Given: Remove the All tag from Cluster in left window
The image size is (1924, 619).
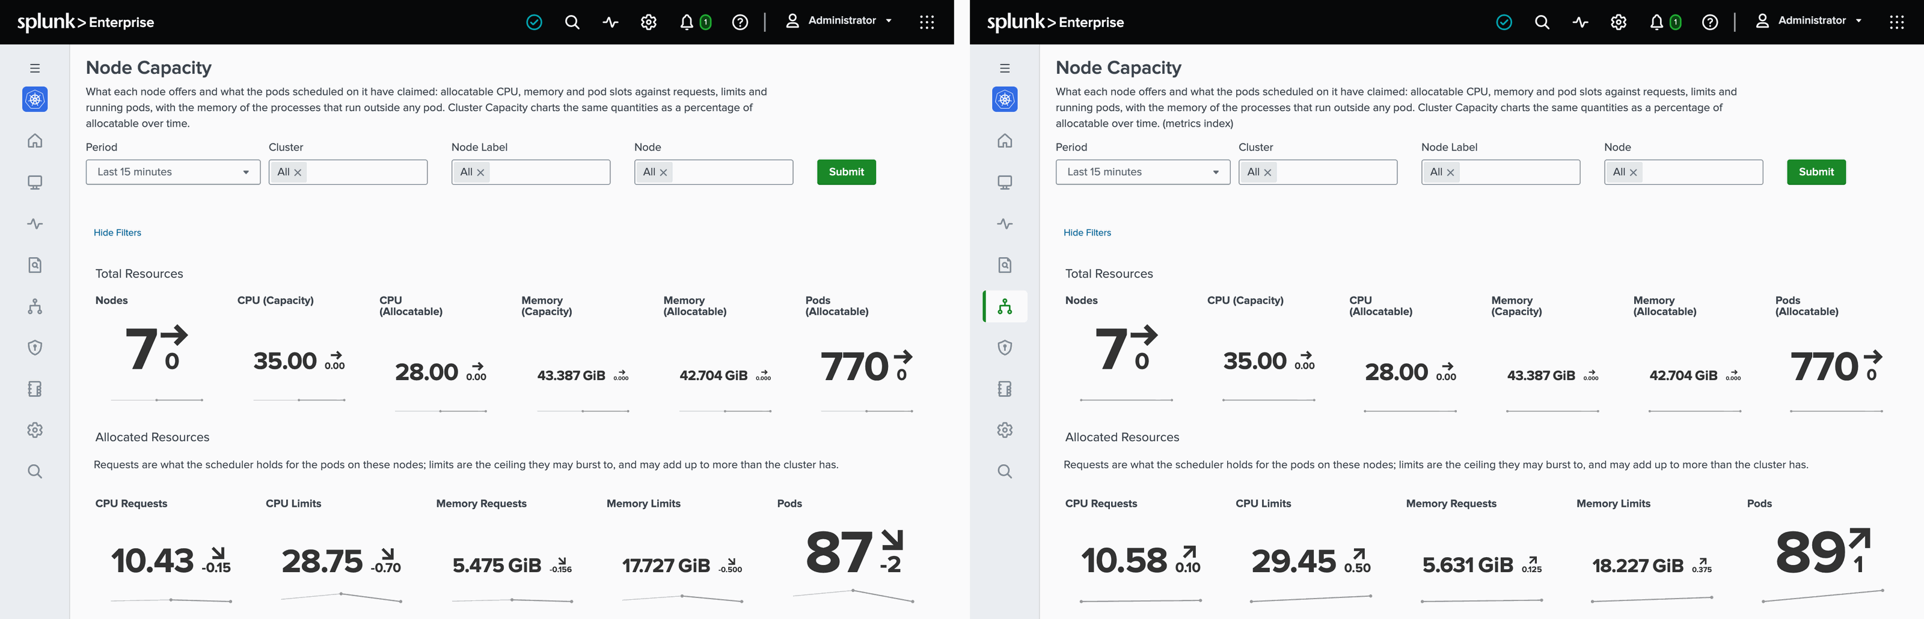Looking at the screenshot, I should 298,172.
